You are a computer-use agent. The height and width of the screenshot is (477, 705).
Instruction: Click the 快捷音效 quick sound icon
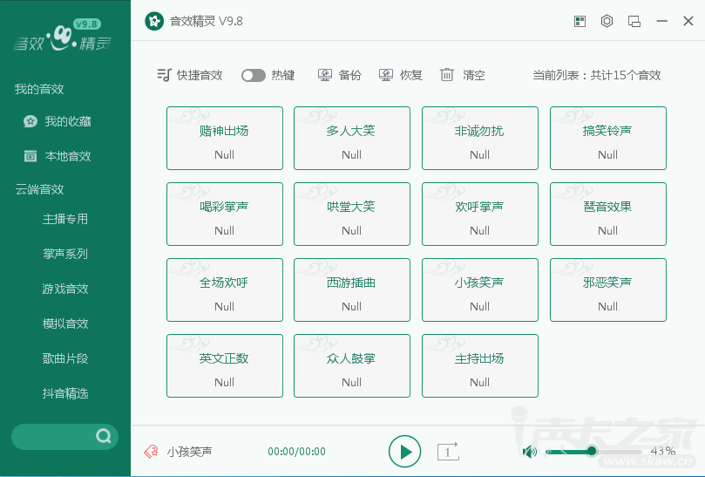(164, 75)
